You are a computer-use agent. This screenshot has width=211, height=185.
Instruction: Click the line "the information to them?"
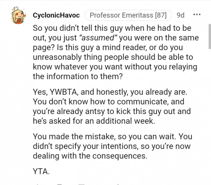(78, 76)
